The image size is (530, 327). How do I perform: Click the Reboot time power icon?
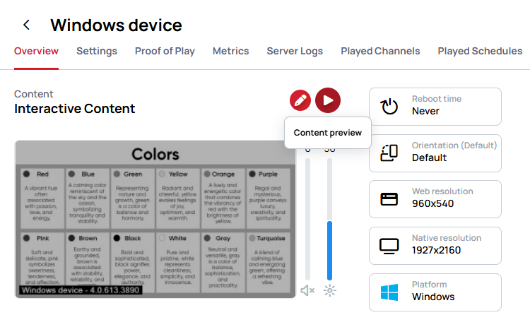[x=389, y=107]
